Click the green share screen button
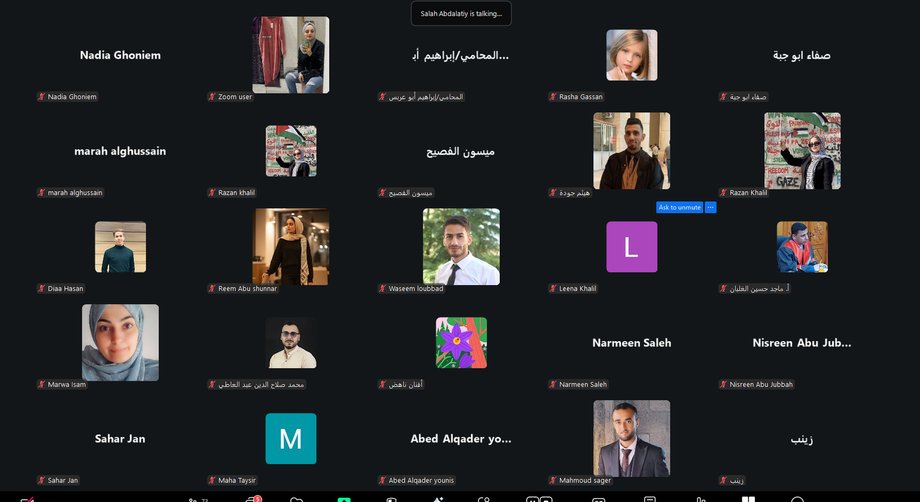920x502 pixels. [344, 499]
